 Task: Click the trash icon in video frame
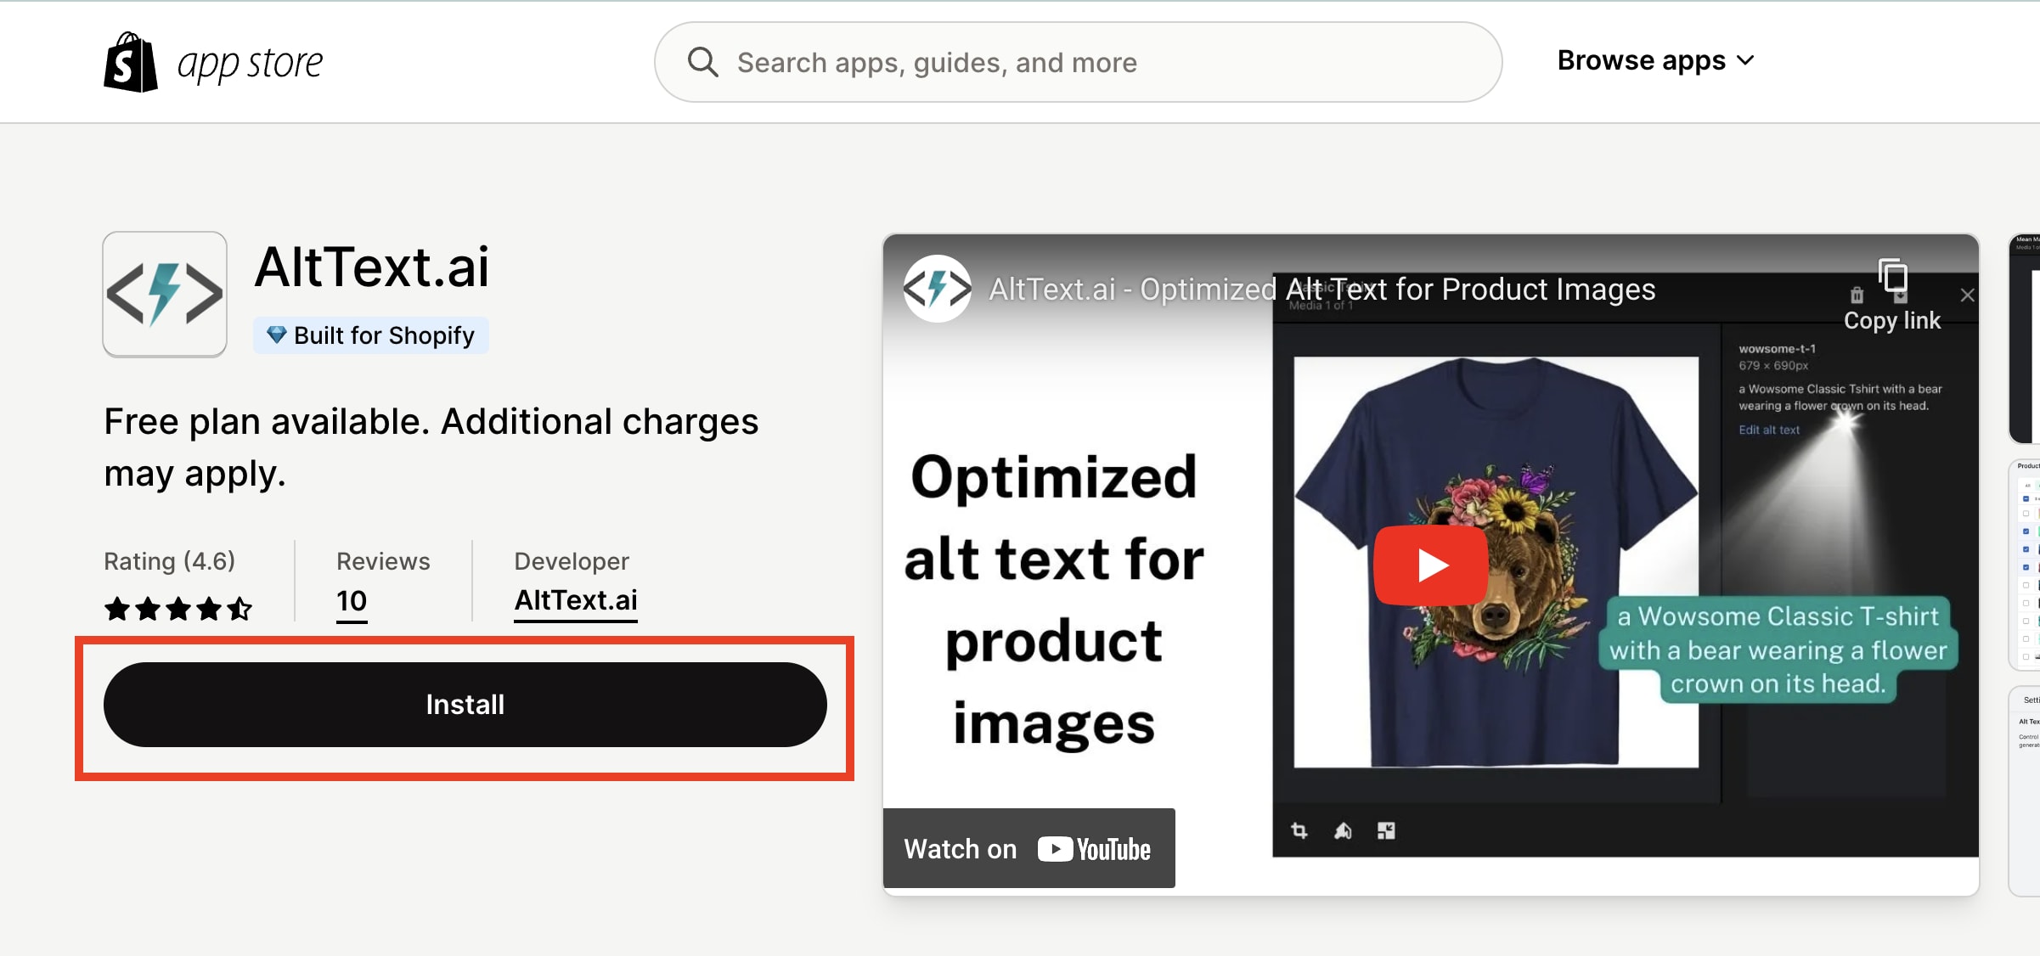[x=1857, y=295]
